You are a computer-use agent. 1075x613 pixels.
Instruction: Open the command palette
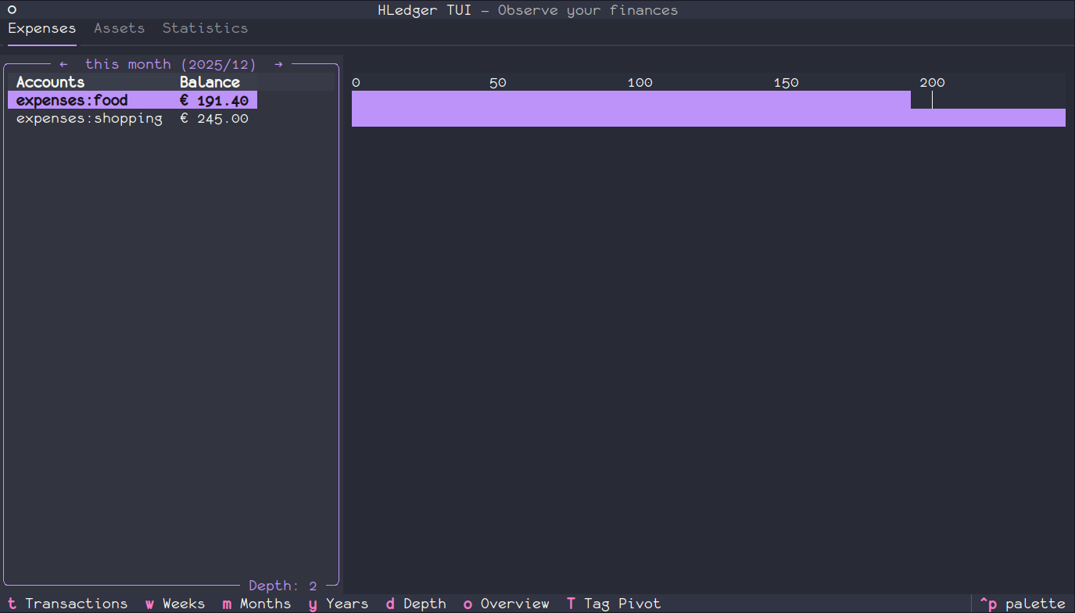coord(1023,604)
